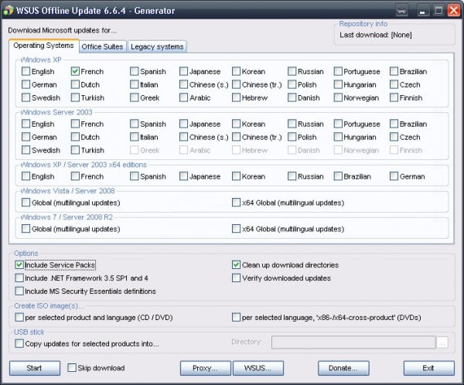Check Korean under Windows Server 2003
The width and height of the screenshot is (464, 385).
click(x=236, y=124)
